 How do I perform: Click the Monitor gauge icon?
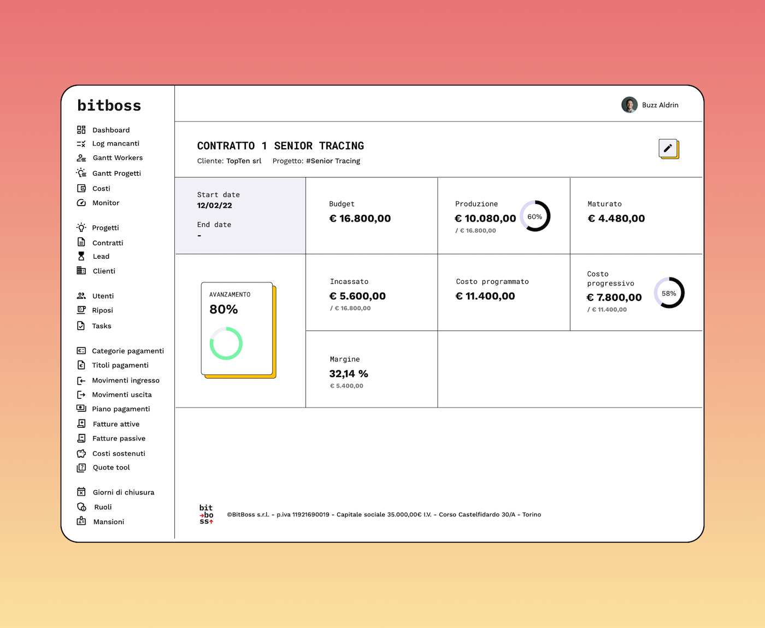coord(81,203)
